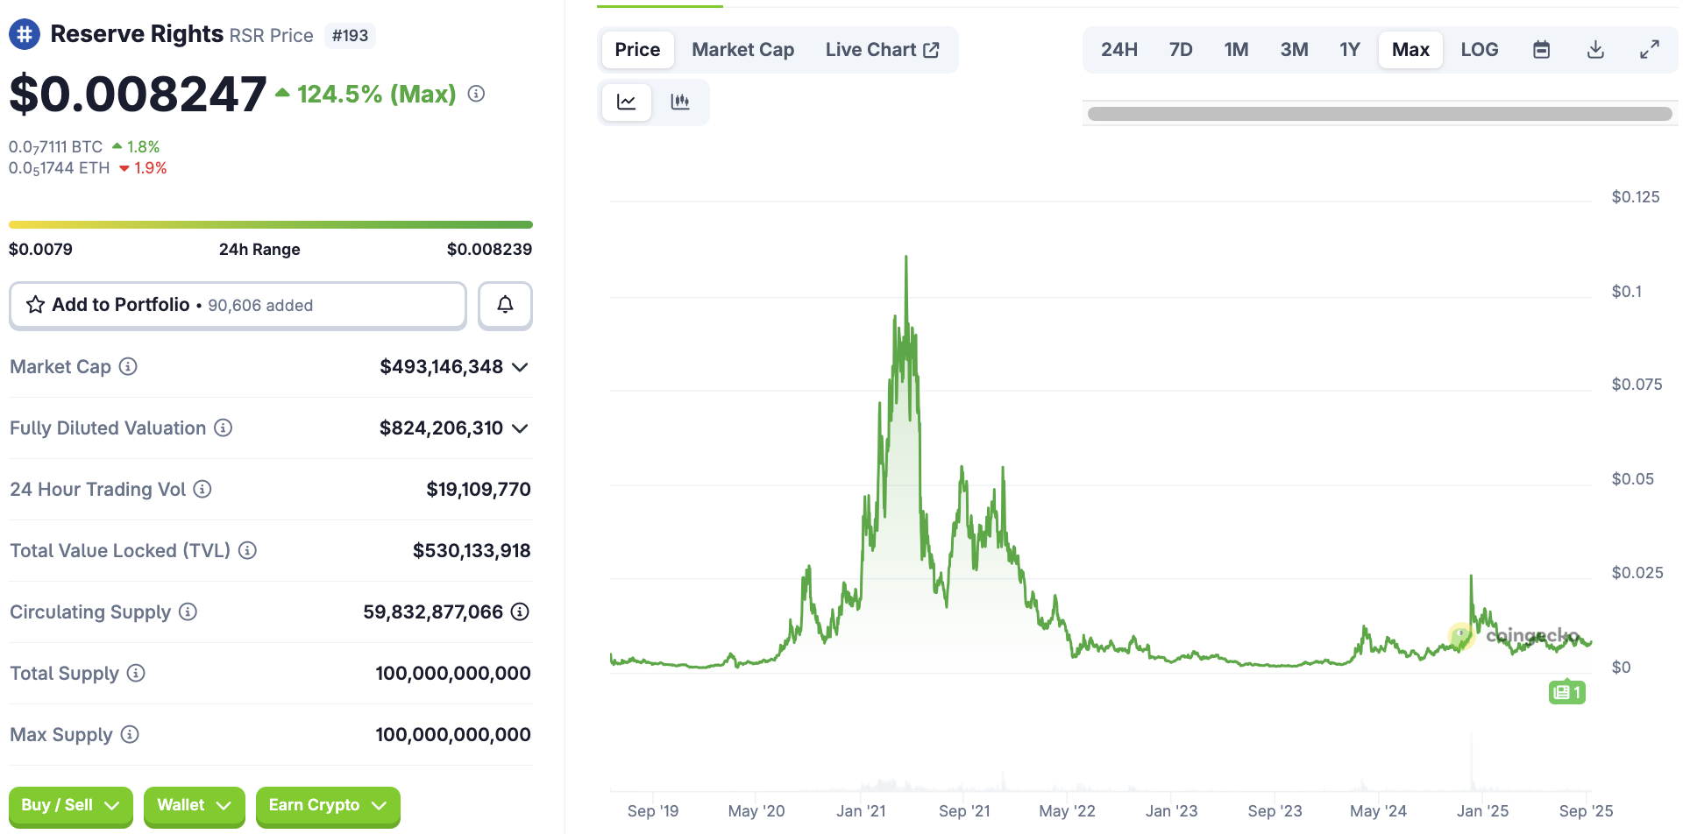1683x834 pixels.
Task: Show Total Supply info icon
Action: (x=136, y=673)
